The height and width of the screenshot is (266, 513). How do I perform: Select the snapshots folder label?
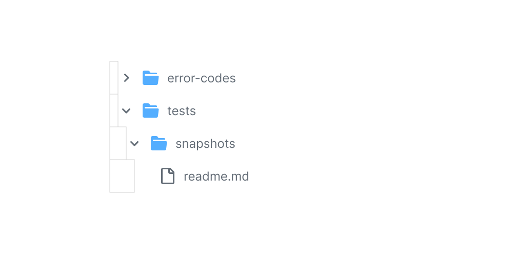205,144
